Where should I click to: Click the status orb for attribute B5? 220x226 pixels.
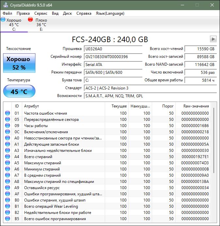pos(8,218)
